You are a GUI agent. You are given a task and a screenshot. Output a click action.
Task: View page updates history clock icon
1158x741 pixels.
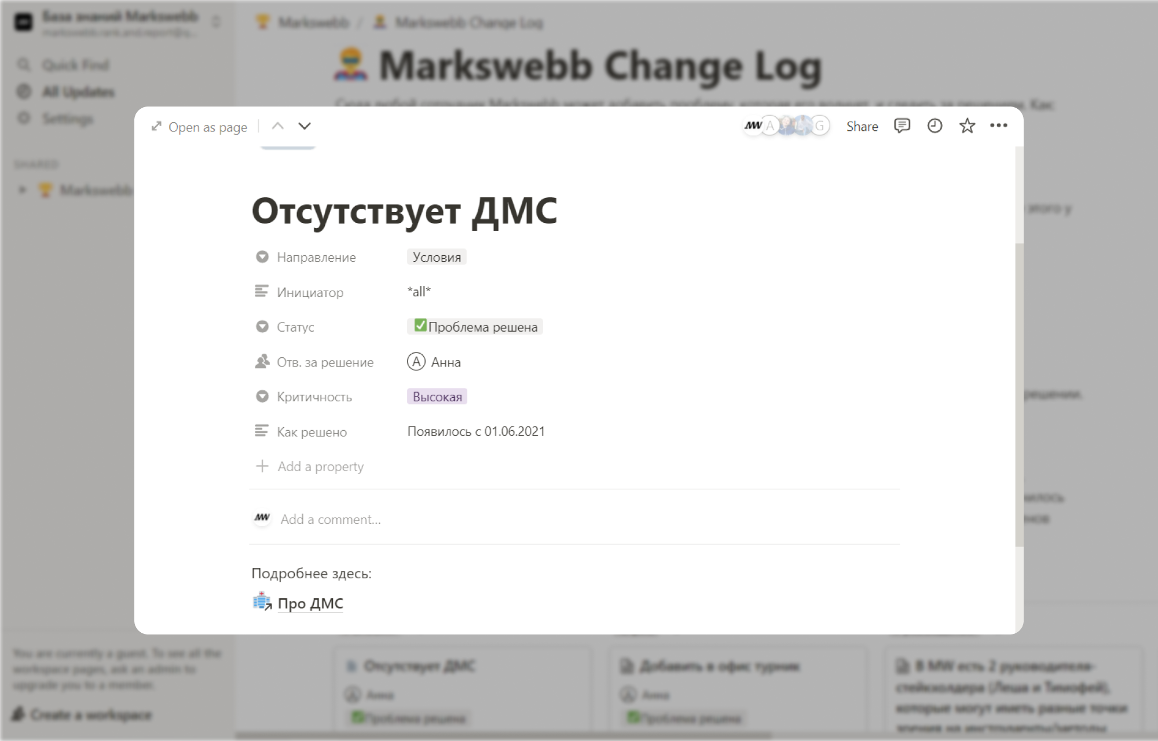coord(935,126)
